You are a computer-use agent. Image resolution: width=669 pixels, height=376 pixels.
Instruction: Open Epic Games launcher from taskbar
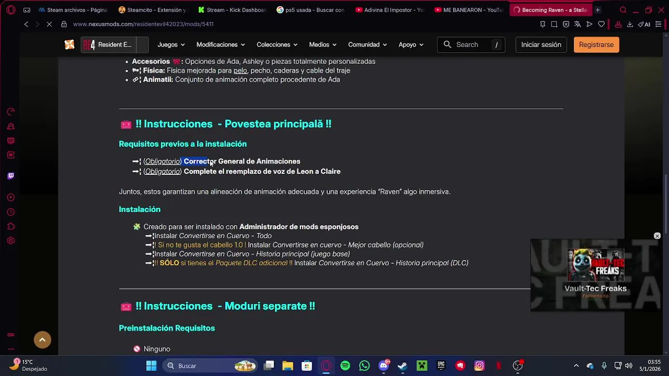tap(441, 366)
